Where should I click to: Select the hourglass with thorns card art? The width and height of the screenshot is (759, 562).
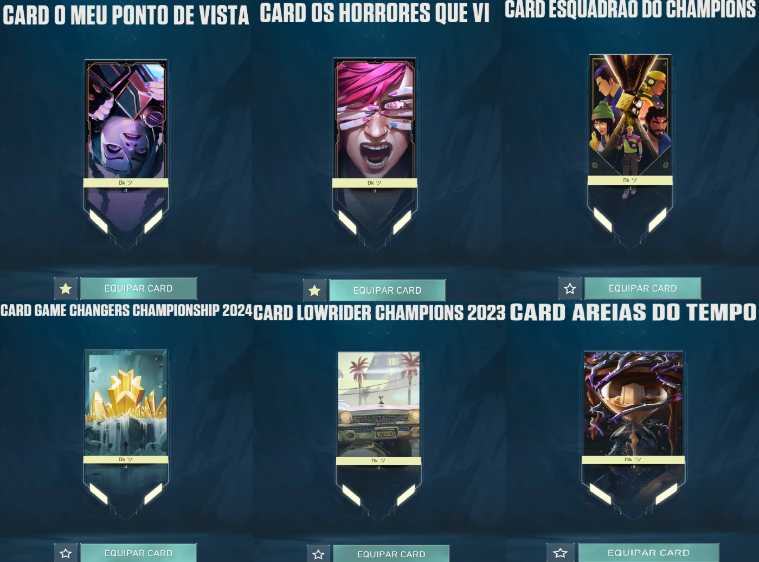pos(633,404)
